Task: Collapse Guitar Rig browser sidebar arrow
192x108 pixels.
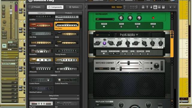Action: [85, 7]
